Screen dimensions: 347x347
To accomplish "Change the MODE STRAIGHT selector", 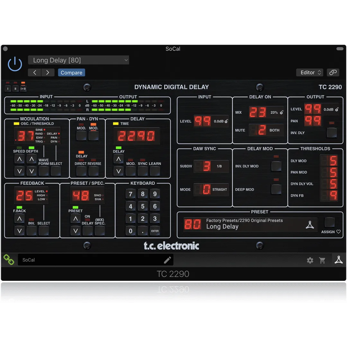I will coord(211,190).
